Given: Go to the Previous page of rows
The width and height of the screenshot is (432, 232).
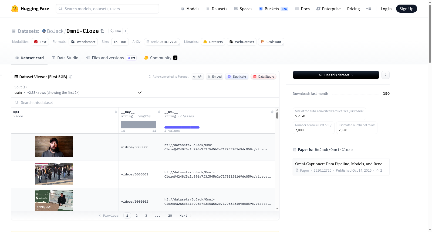Looking at the screenshot, I should pos(109,216).
